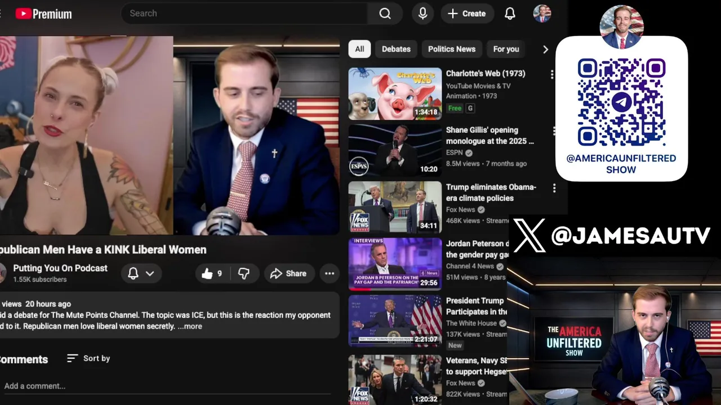This screenshot has height=405, width=721.
Task: Select the Politics News filter chip
Action: click(452, 49)
